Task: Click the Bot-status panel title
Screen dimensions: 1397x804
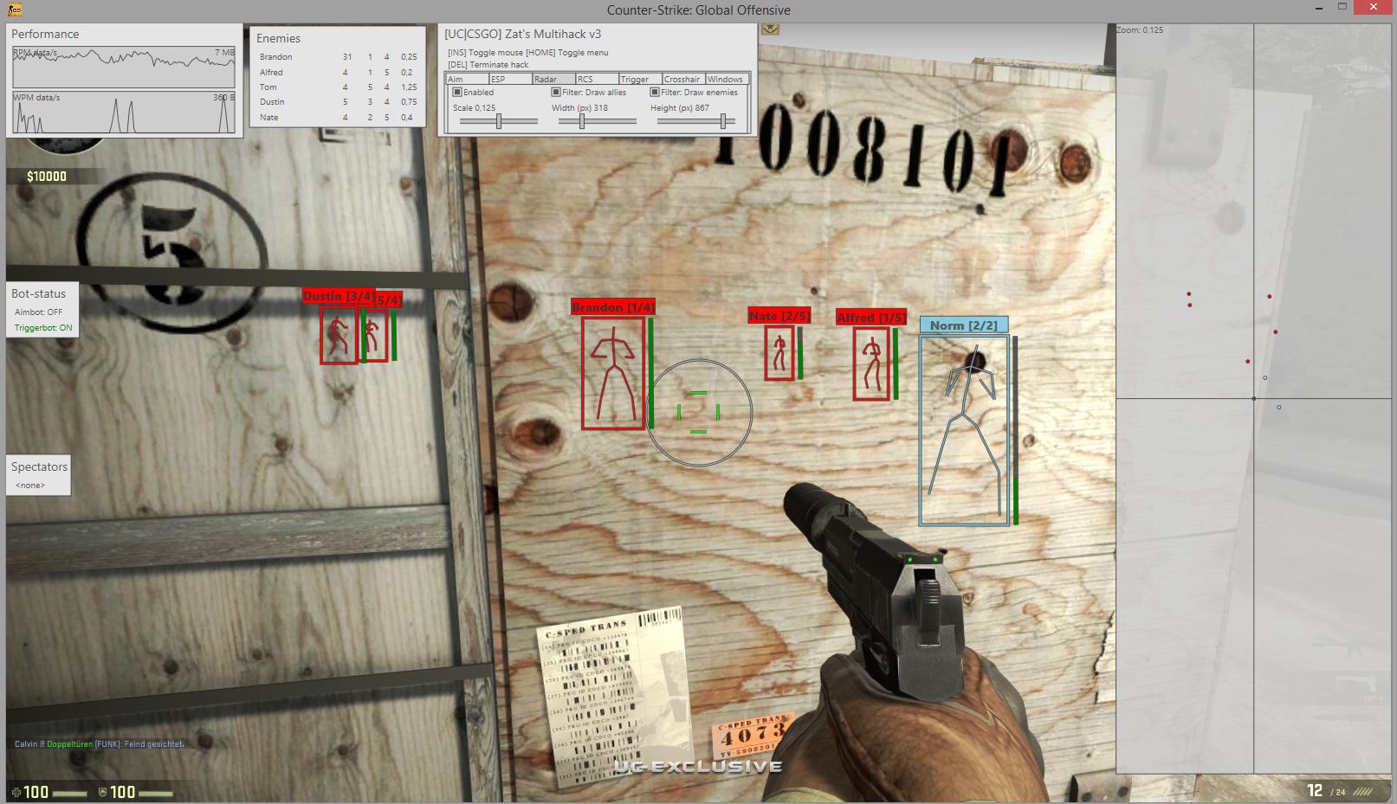Action: click(x=38, y=293)
